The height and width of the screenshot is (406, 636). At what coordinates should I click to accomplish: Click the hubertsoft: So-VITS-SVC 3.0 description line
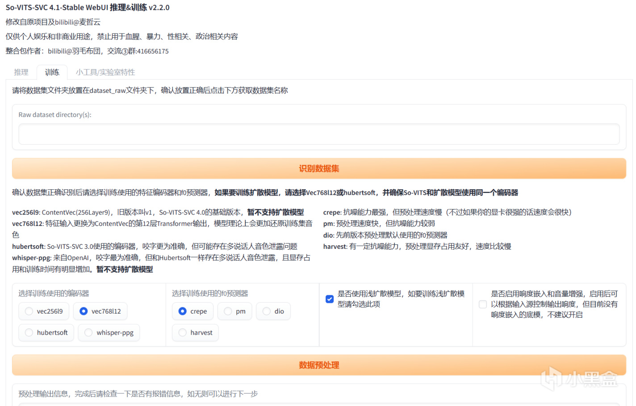coord(155,247)
